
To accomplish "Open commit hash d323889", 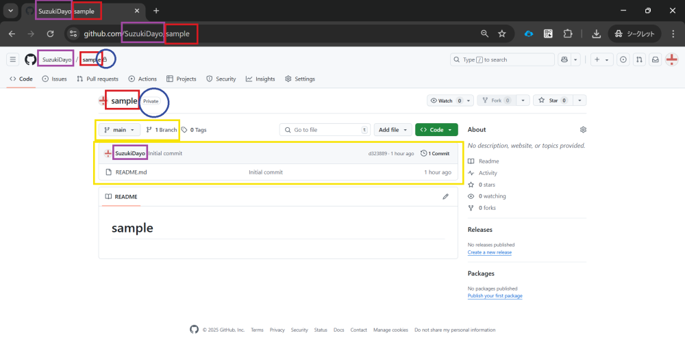I will click(x=377, y=154).
